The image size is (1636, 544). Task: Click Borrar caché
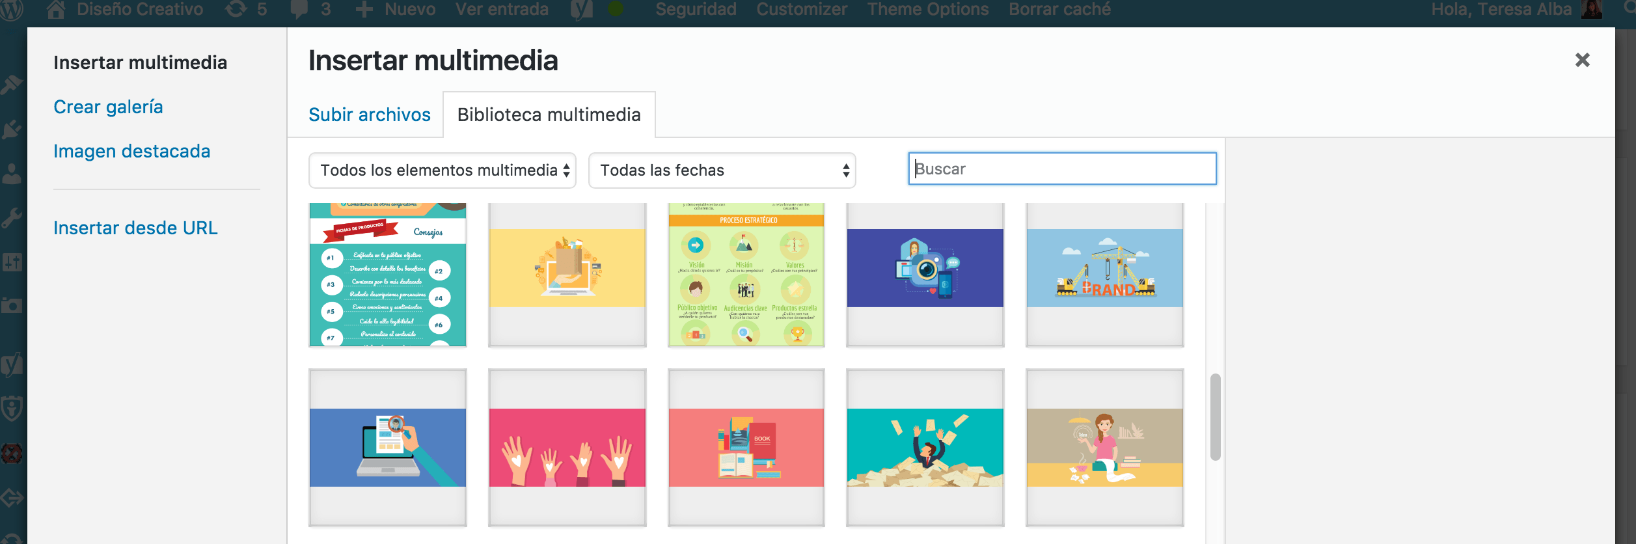pyautogui.click(x=1059, y=9)
